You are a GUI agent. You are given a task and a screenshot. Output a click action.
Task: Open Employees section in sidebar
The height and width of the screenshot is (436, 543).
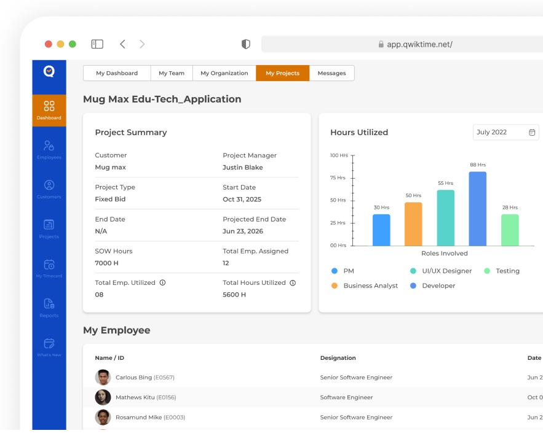49,150
